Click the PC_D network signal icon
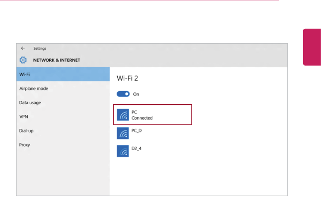The image size is (321, 205). tap(123, 133)
